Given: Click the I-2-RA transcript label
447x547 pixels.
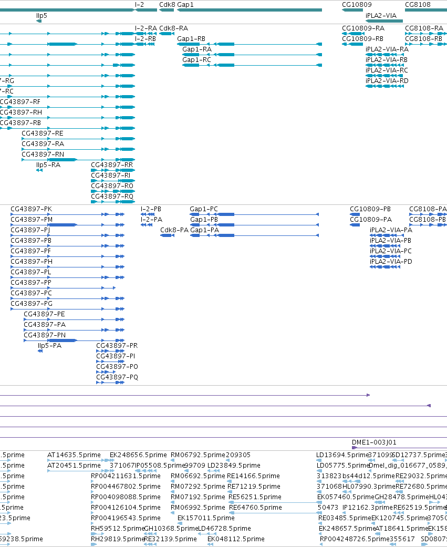Looking at the screenshot, I should click(x=145, y=28).
